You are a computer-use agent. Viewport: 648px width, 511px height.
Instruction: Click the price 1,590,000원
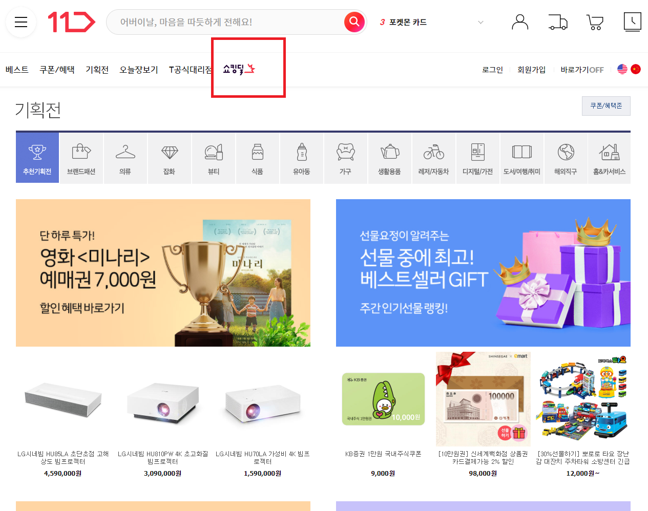click(x=263, y=474)
